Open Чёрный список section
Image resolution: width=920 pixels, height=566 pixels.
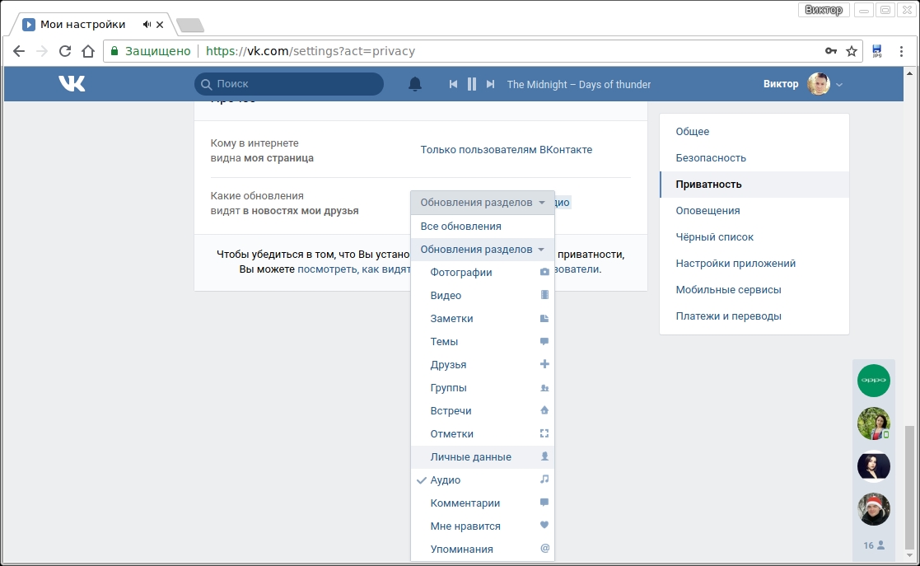tap(754, 237)
